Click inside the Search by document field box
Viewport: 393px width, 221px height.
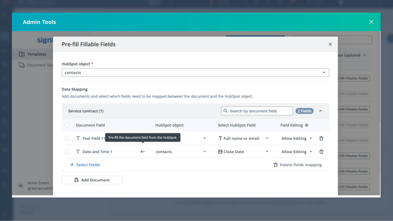pos(256,111)
